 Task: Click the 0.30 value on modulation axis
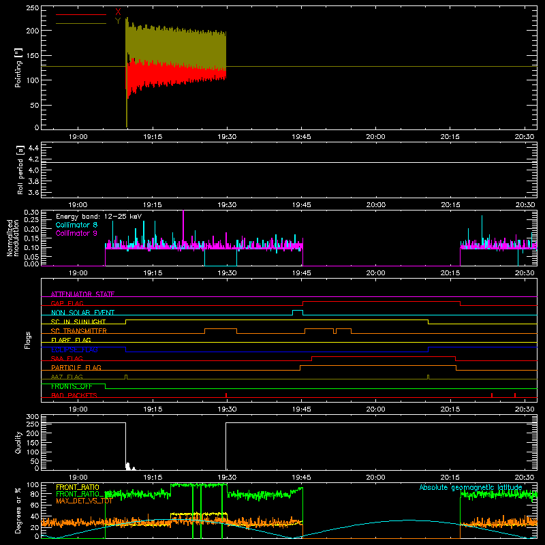click(x=31, y=213)
